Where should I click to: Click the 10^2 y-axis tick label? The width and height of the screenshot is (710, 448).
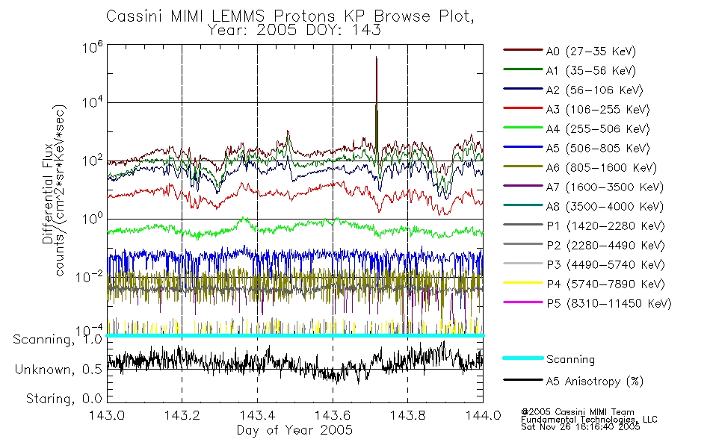click(x=93, y=161)
